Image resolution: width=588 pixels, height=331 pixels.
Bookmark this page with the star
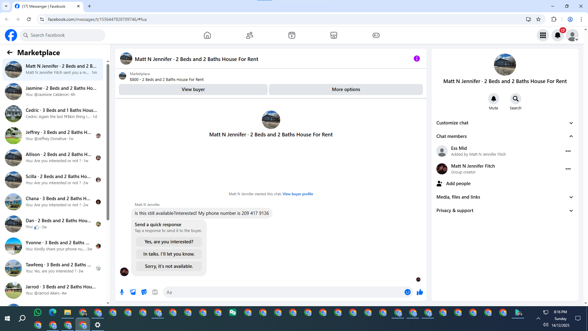click(x=538, y=19)
